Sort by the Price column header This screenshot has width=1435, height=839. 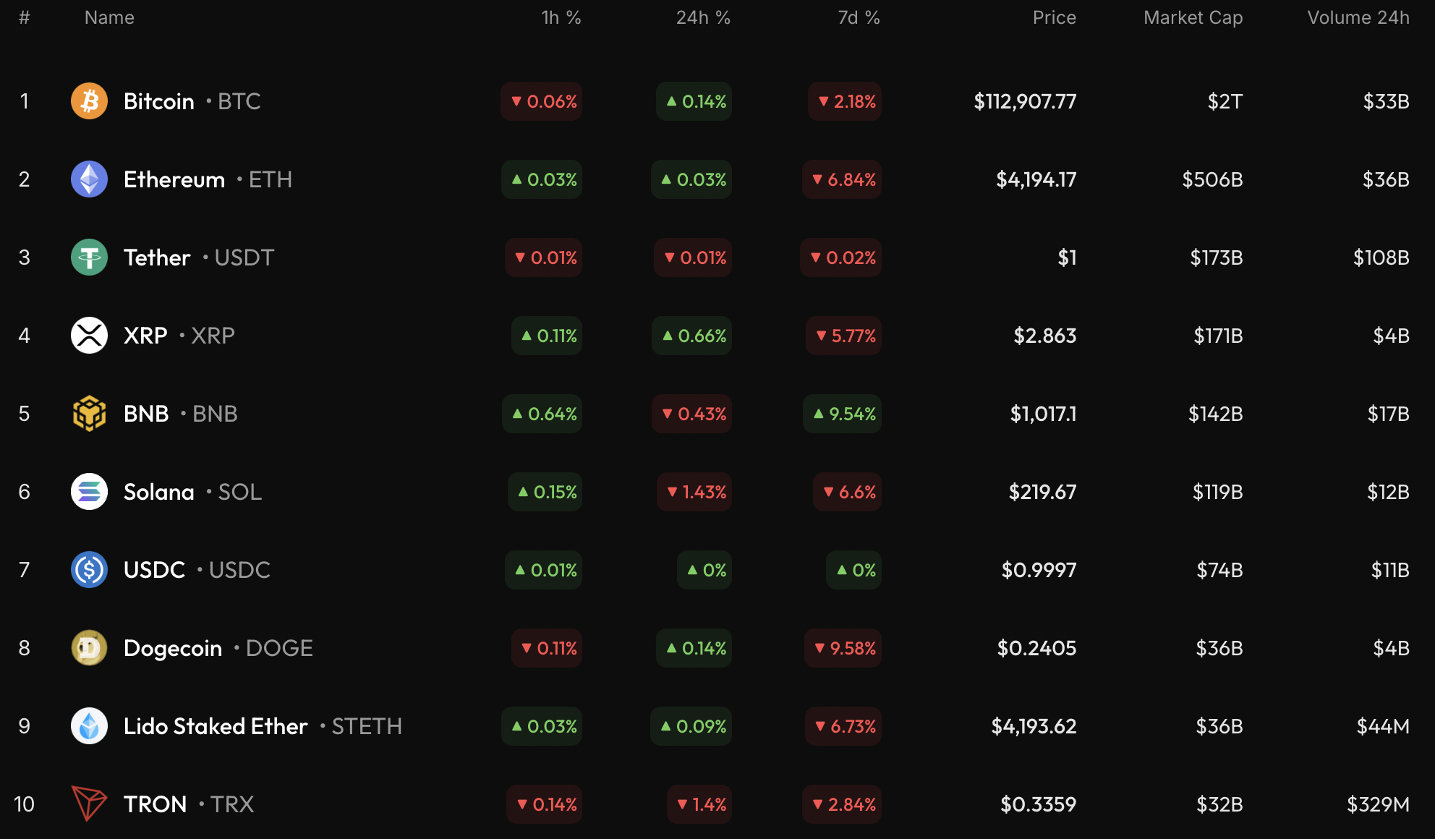pyautogui.click(x=1054, y=17)
